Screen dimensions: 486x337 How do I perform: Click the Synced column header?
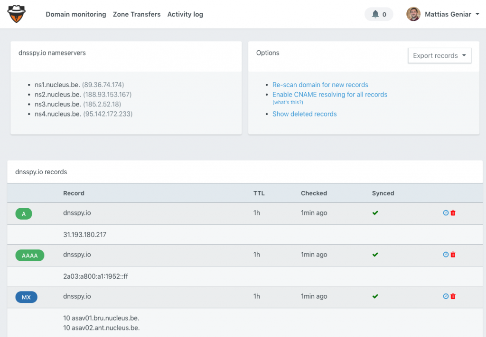(x=383, y=193)
